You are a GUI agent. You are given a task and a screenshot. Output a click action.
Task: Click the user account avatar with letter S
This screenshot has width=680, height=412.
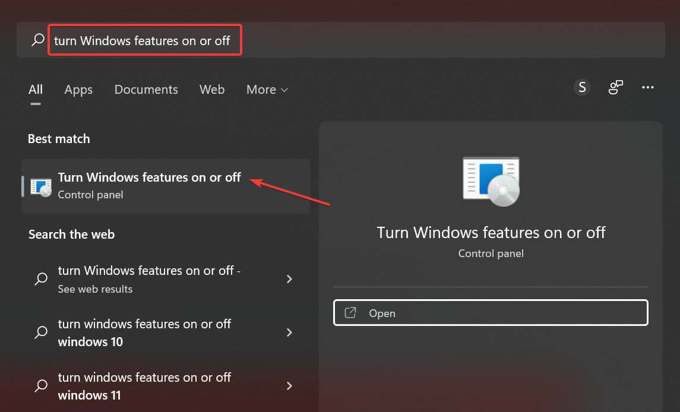(582, 87)
